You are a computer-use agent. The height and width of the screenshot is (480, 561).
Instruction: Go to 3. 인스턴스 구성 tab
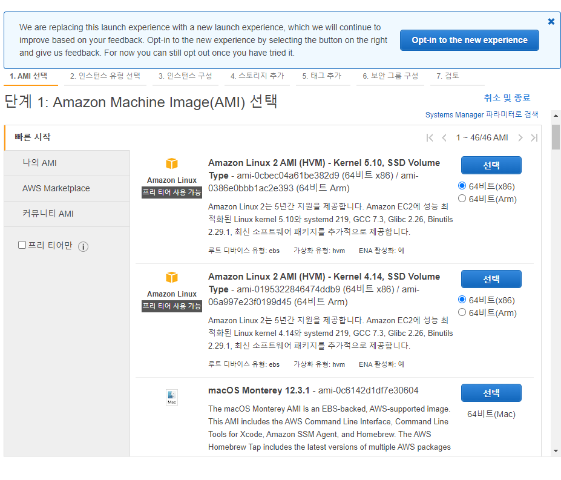point(185,76)
